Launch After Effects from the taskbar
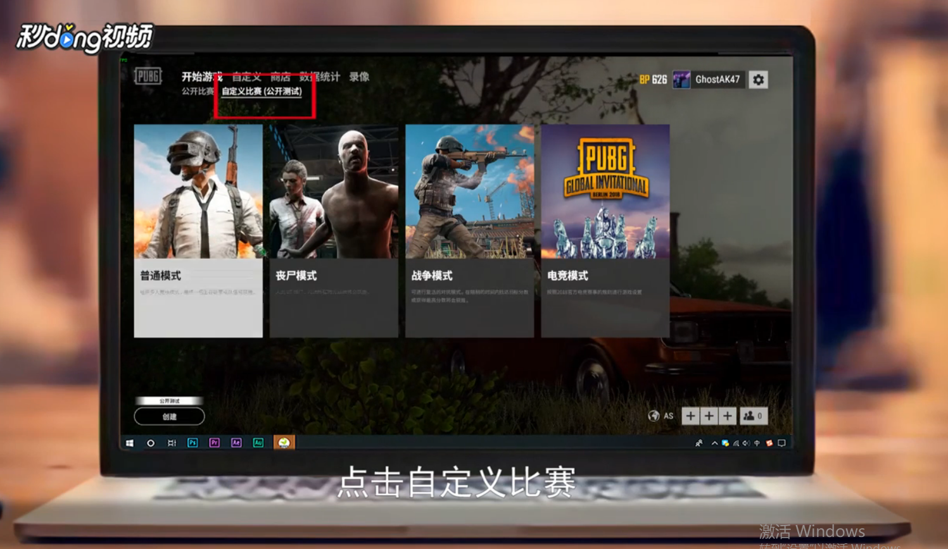Viewport: 948px width, 549px height. coord(236,443)
